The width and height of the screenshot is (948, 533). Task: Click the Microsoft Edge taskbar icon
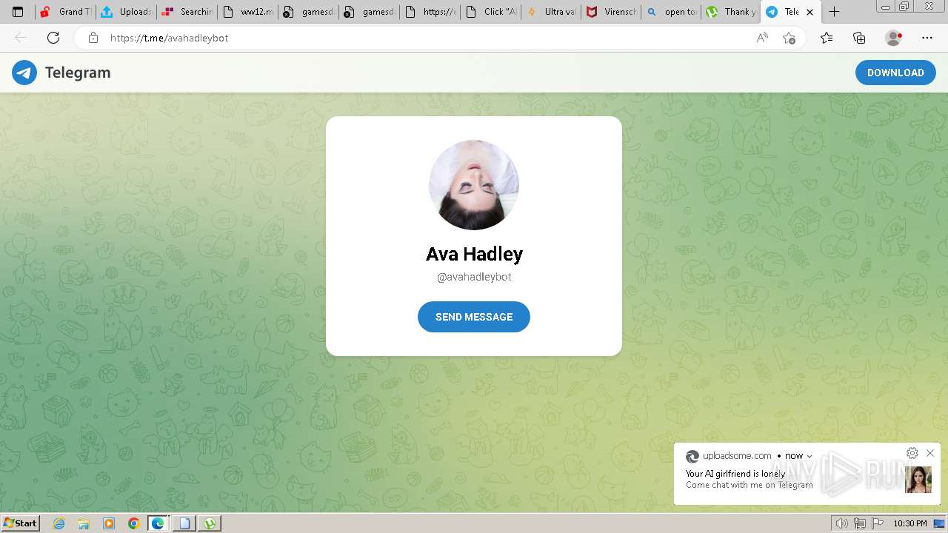click(x=158, y=523)
